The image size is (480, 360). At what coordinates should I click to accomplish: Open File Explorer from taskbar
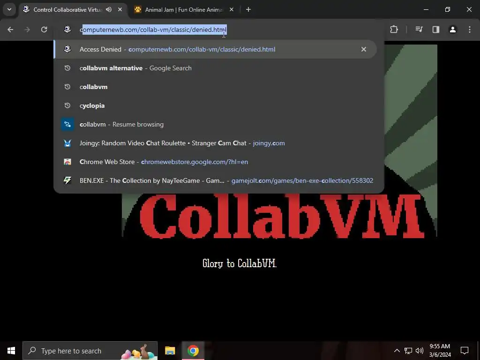(x=170, y=351)
